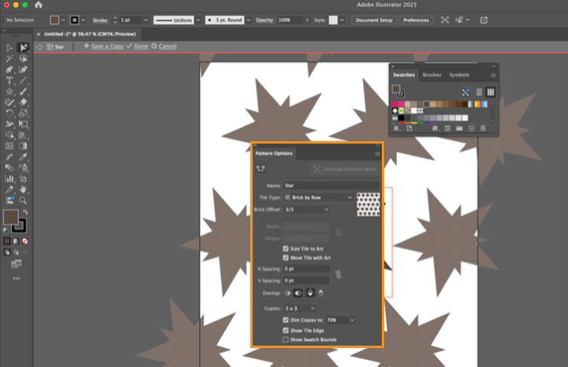The height and width of the screenshot is (367, 568).
Task: Select the Star shape tool
Action: pyautogui.click(x=9, y=92)
